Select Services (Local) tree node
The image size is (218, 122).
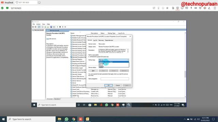tap(38, 30)
